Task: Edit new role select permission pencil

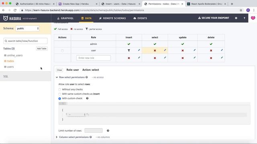Action: (165, 58)
